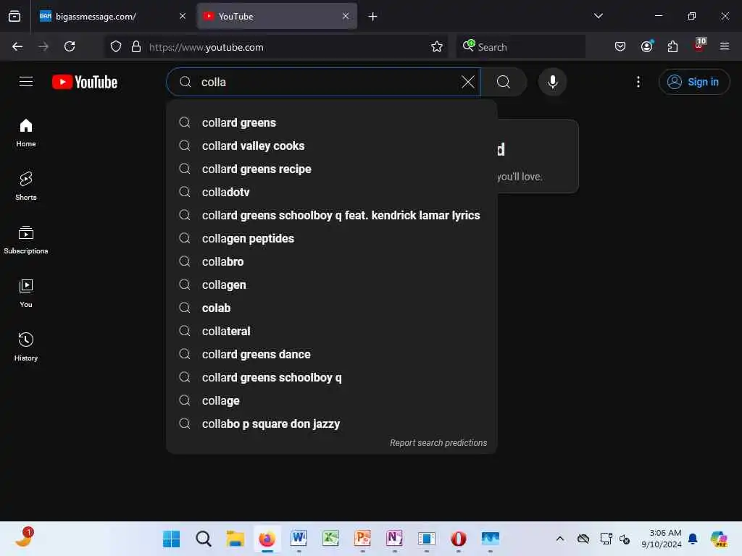Open the YouTube guide hamburger menu
This screenshot has width=742, height=556.
pos(26,82)
